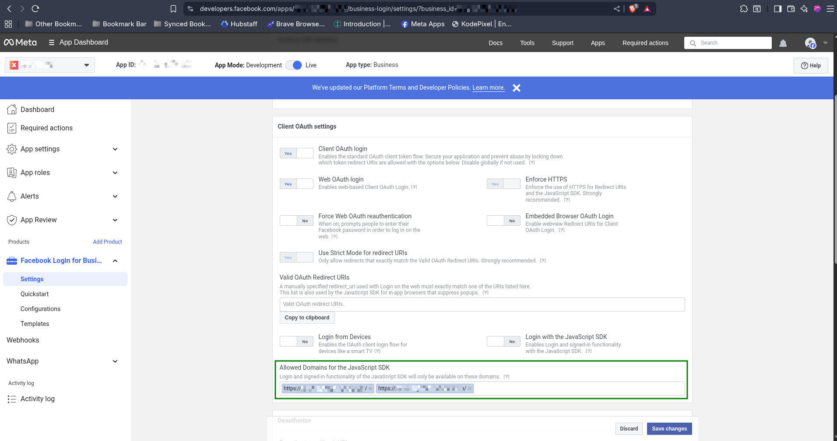
Task: Click the Brave Shields lion icon
Action: pyautogui.click(x=633, y=9)
